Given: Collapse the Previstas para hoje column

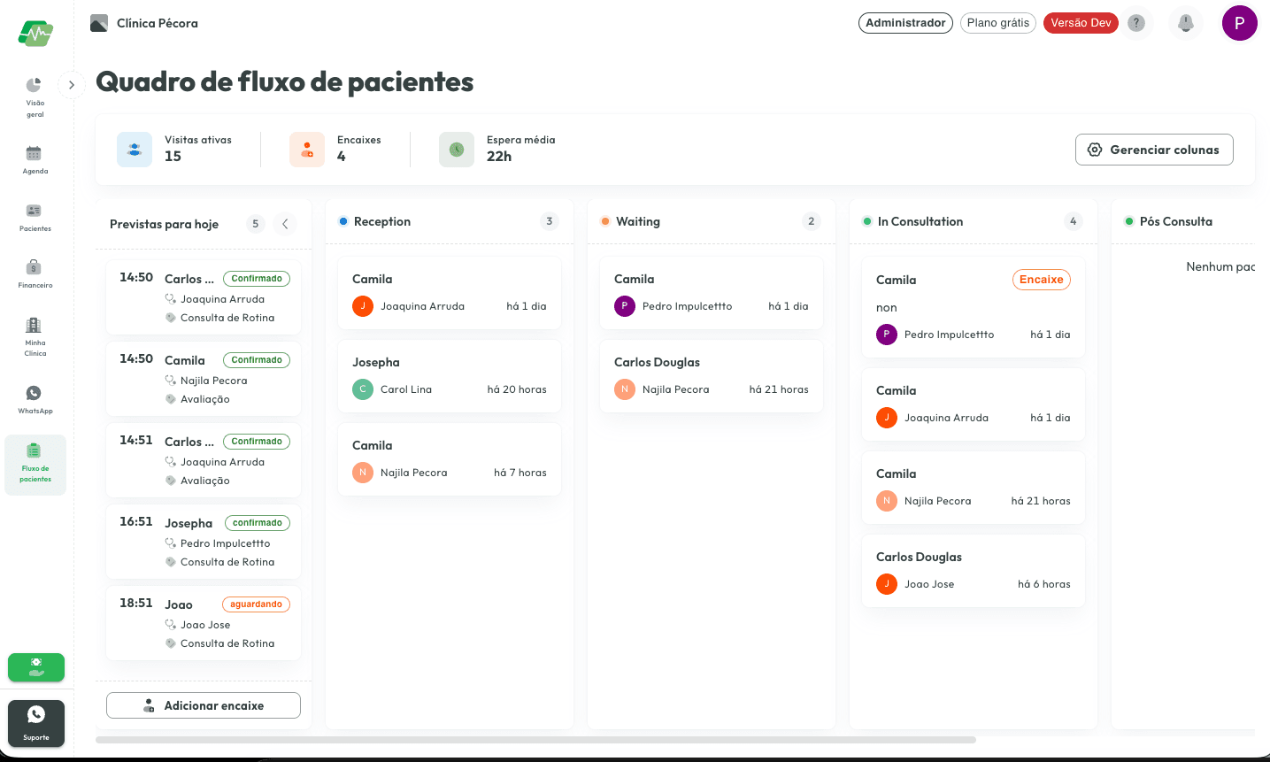Looking at the screenshot, I should [285, 224].
